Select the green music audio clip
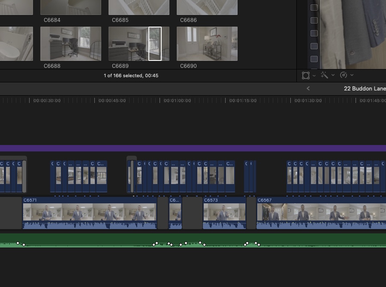 [193, 241]
